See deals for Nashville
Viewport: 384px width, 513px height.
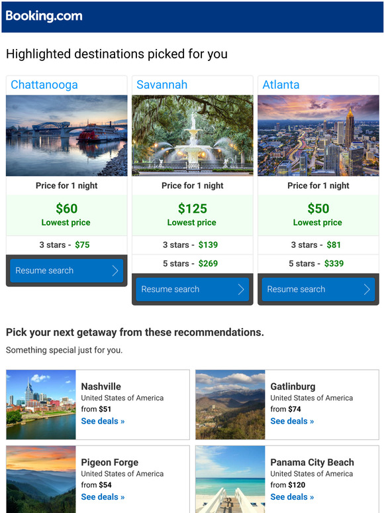[103, 421]
